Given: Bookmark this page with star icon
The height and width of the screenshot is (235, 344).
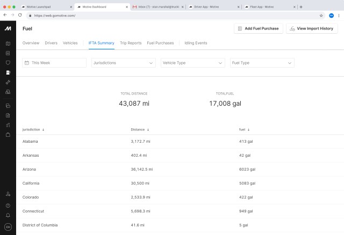Looking at the screenshot, I should 321,16.
